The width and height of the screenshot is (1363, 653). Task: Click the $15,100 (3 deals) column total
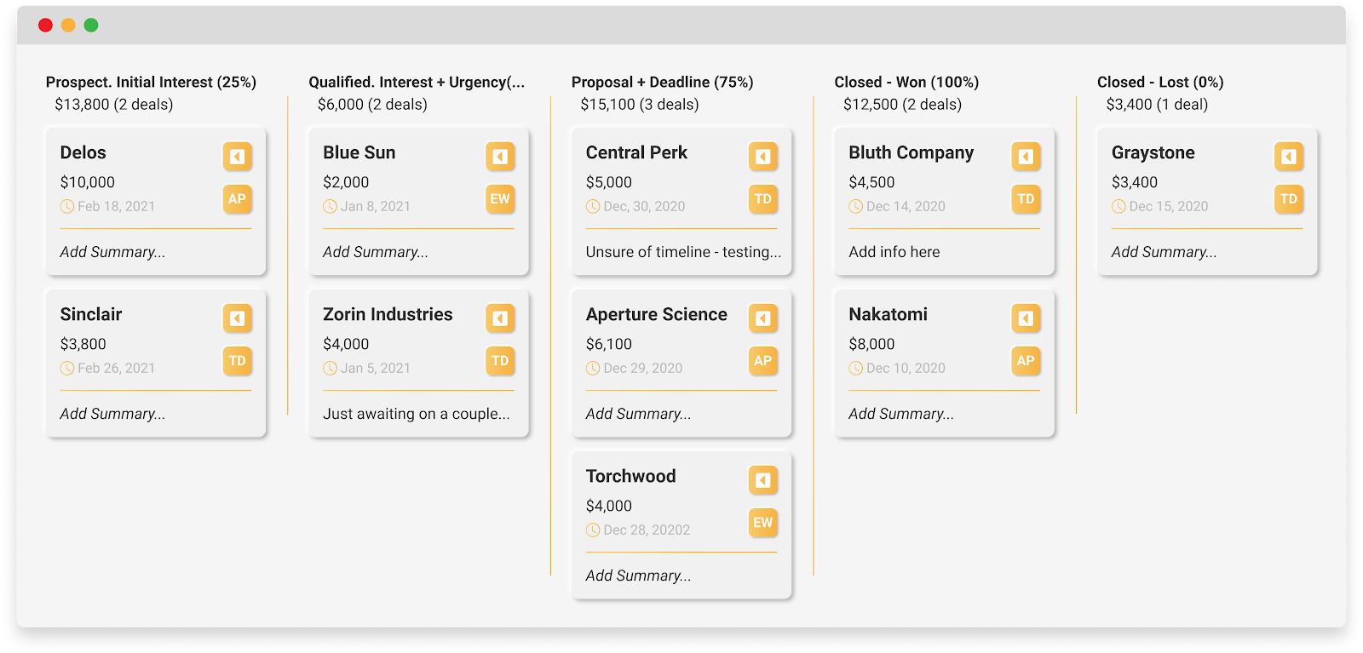coord(640,104)
